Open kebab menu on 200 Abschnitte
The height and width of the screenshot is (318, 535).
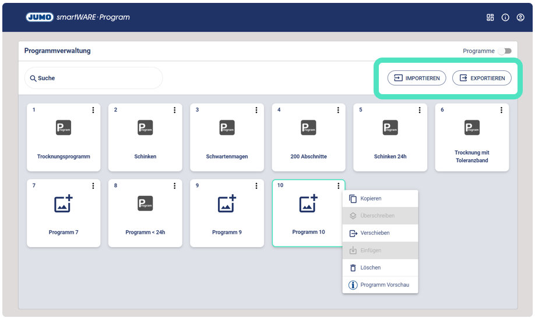coord(338,110)
